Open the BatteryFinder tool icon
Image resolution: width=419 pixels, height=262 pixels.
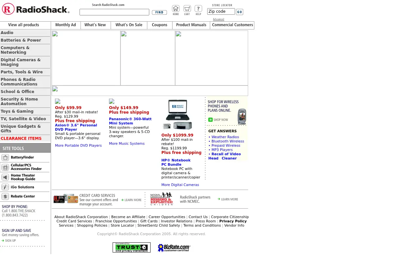pos(5,158)
